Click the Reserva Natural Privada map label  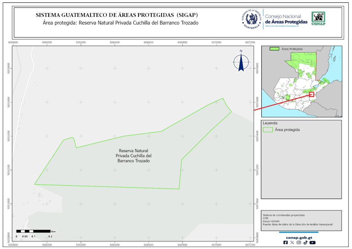coord(133,155)
